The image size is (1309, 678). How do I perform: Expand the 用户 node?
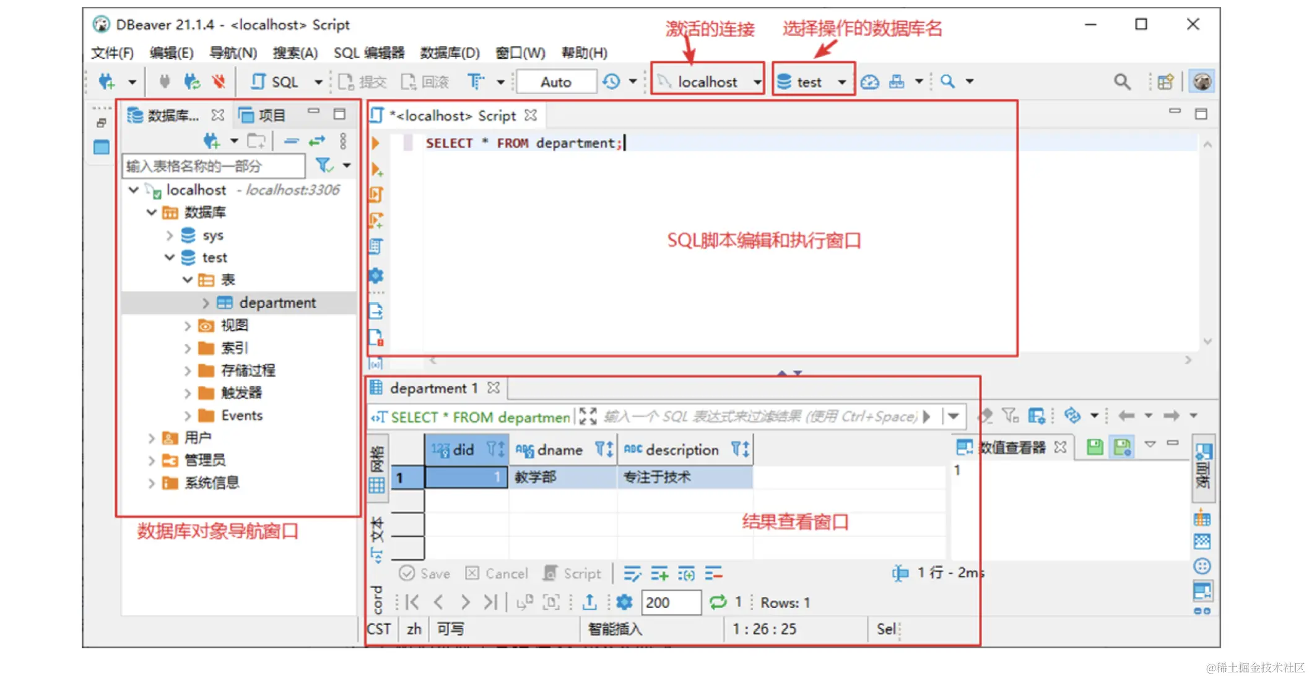click(151, 438)
